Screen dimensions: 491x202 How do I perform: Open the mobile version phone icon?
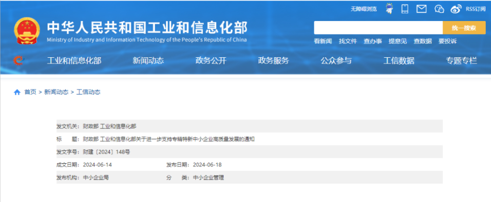click(x=405, y=9)
